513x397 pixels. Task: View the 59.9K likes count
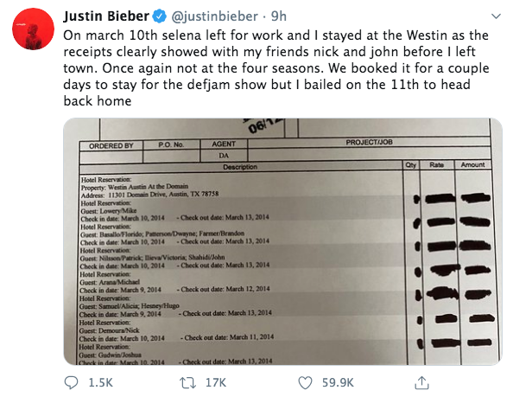pos(338,382)
